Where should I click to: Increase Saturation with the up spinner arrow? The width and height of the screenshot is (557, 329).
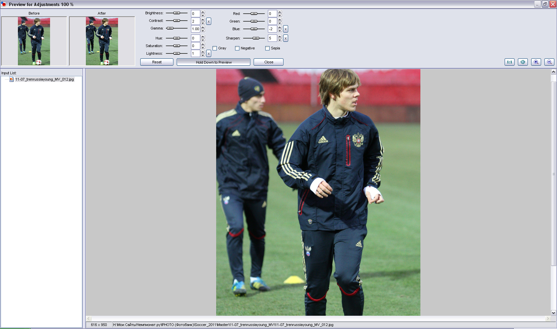203,44
